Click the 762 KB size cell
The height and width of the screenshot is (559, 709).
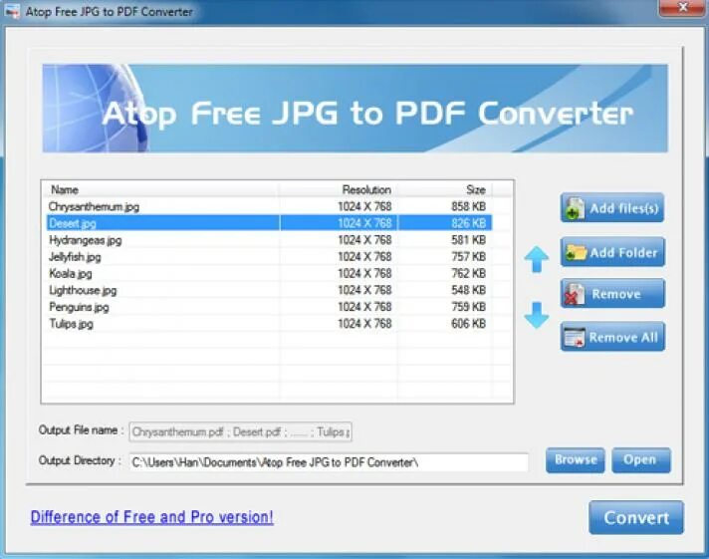(x=468, y=273)
